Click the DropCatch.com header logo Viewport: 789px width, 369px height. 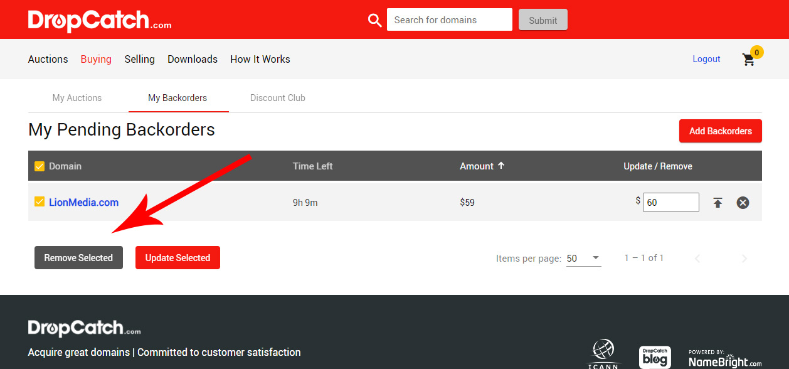100,20
